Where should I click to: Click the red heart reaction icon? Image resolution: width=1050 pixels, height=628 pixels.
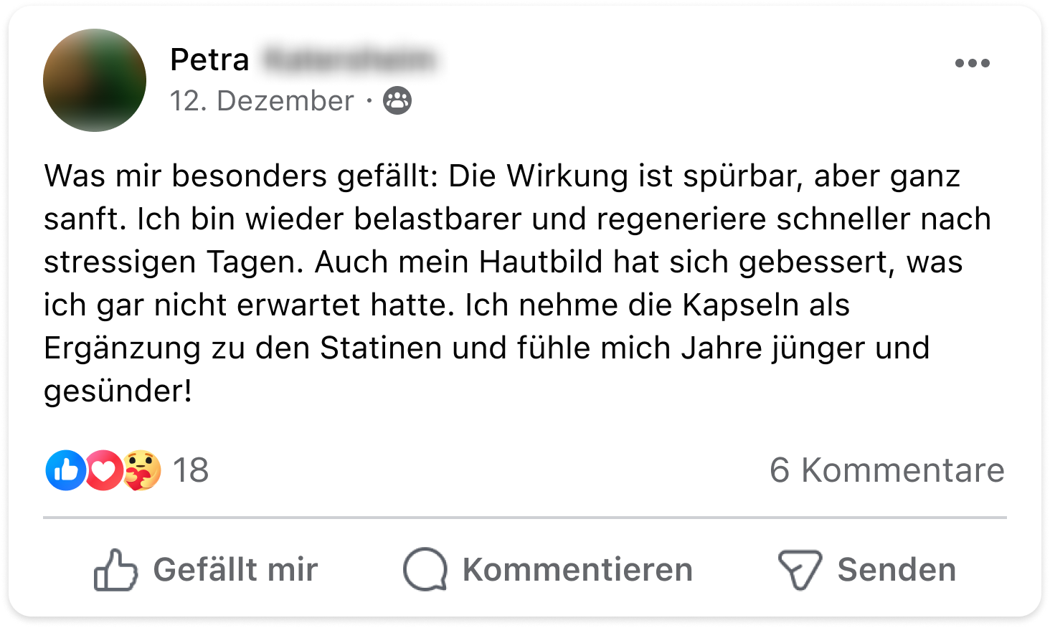(x=103, y=470)
